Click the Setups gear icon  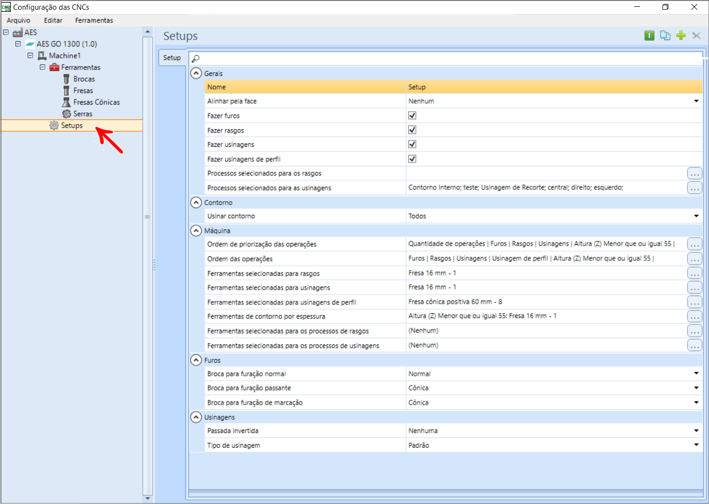tap(54, 125)
